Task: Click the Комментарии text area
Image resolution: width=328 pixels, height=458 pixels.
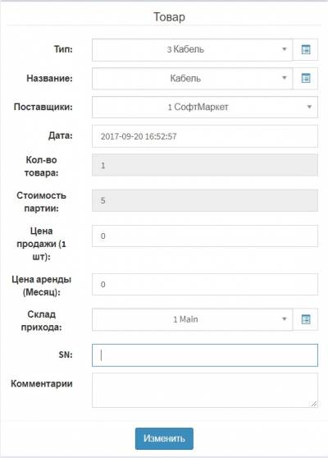Action: [205, 390]
